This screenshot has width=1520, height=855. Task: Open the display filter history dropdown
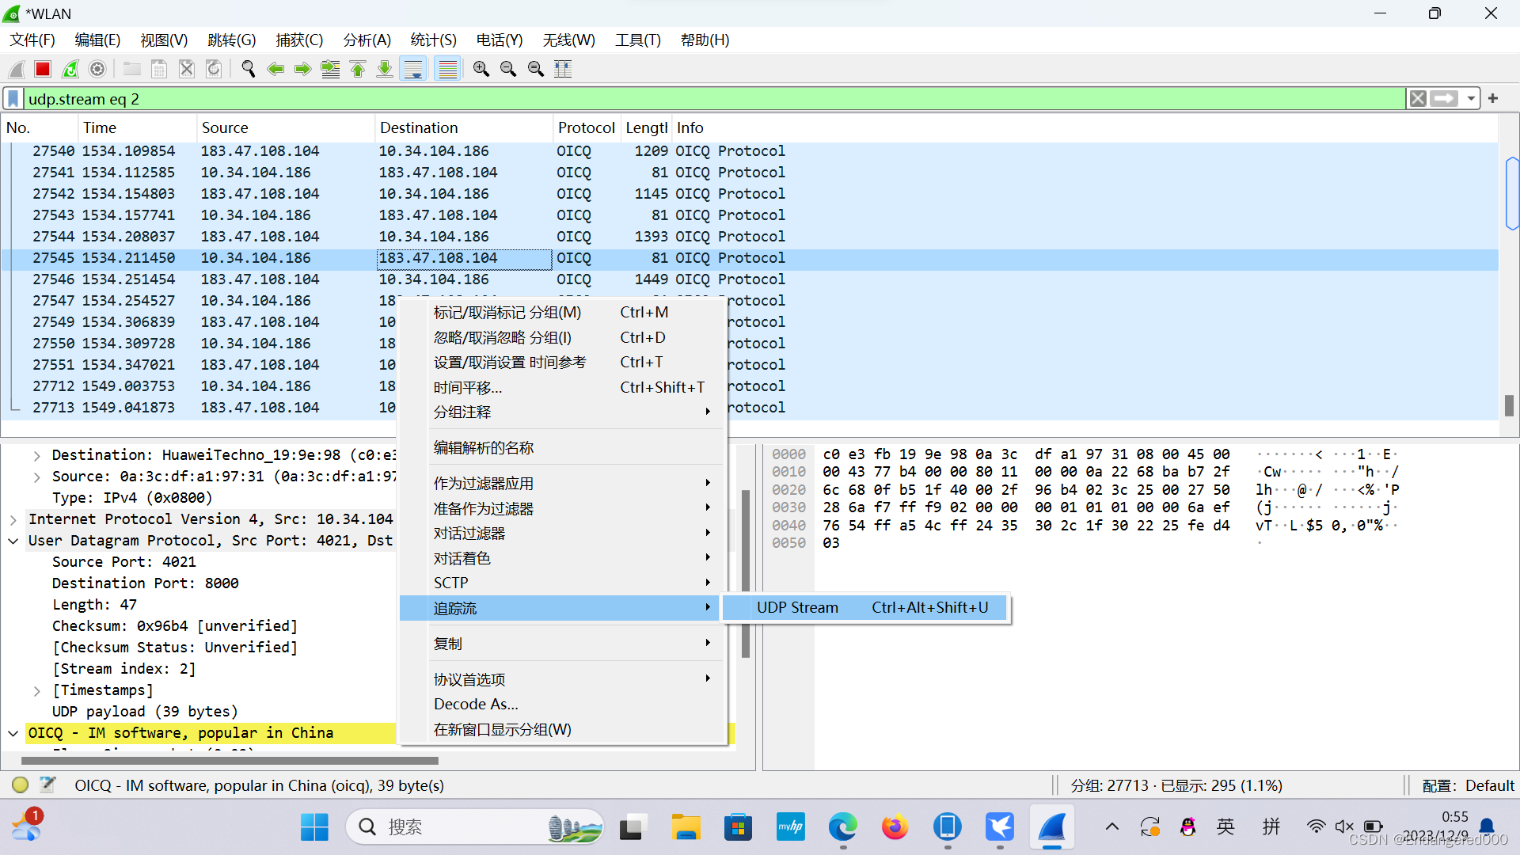point(1471,99)
